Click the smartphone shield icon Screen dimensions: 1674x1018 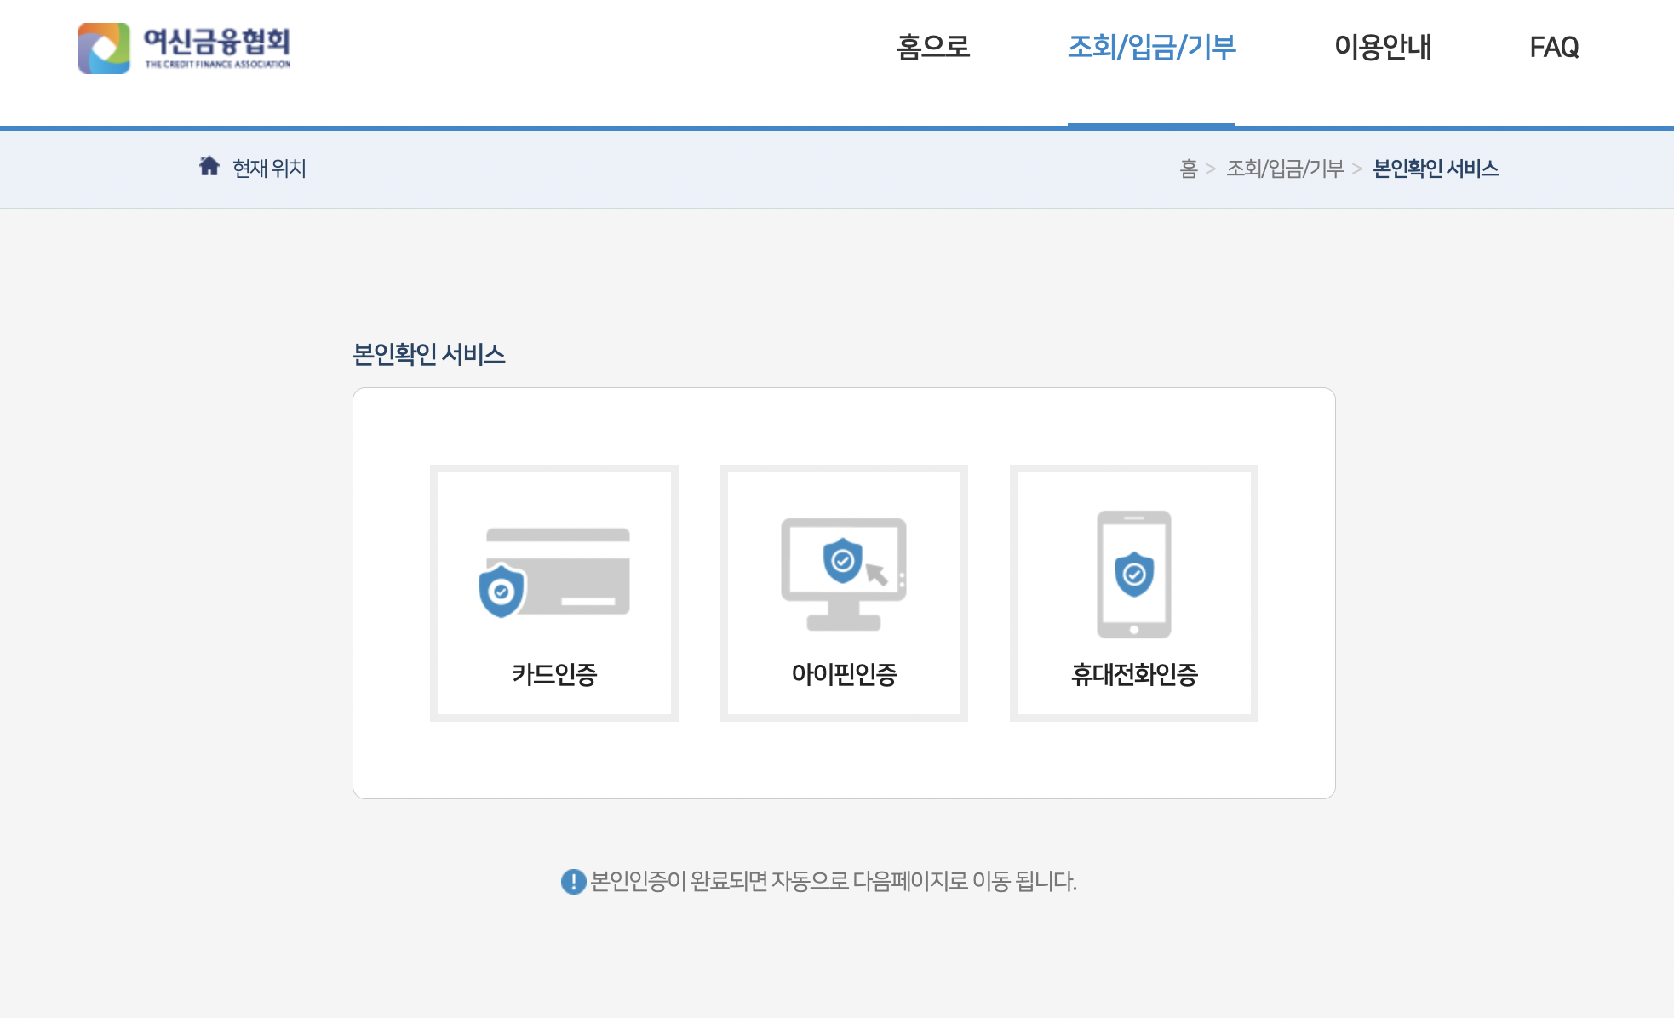coord(1133,574)
